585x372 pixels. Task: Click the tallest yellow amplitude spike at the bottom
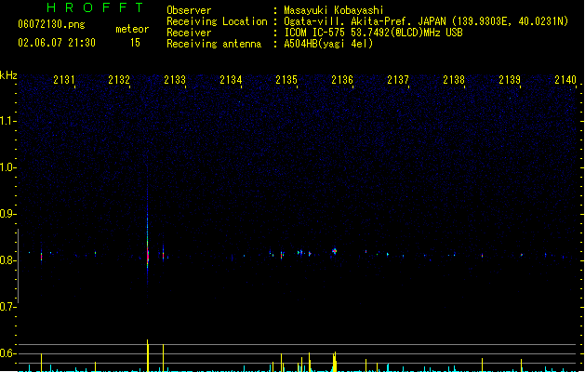click(x=148, y=355)
